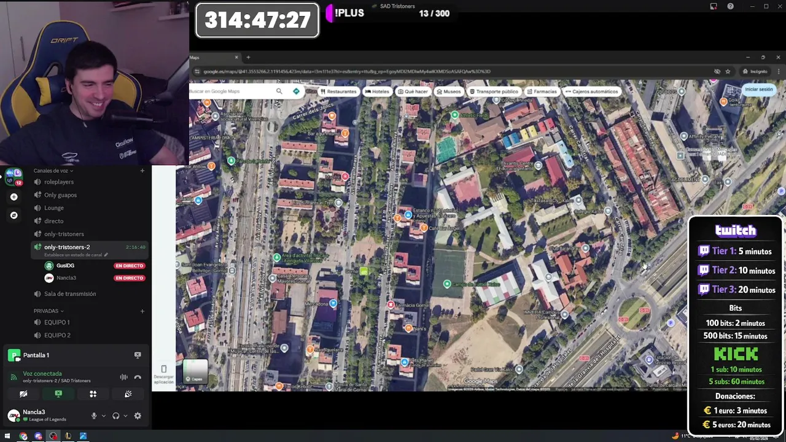The image size is (786, 442).
Task: Open headphone output options arrow
Action: tap(125, 416)
